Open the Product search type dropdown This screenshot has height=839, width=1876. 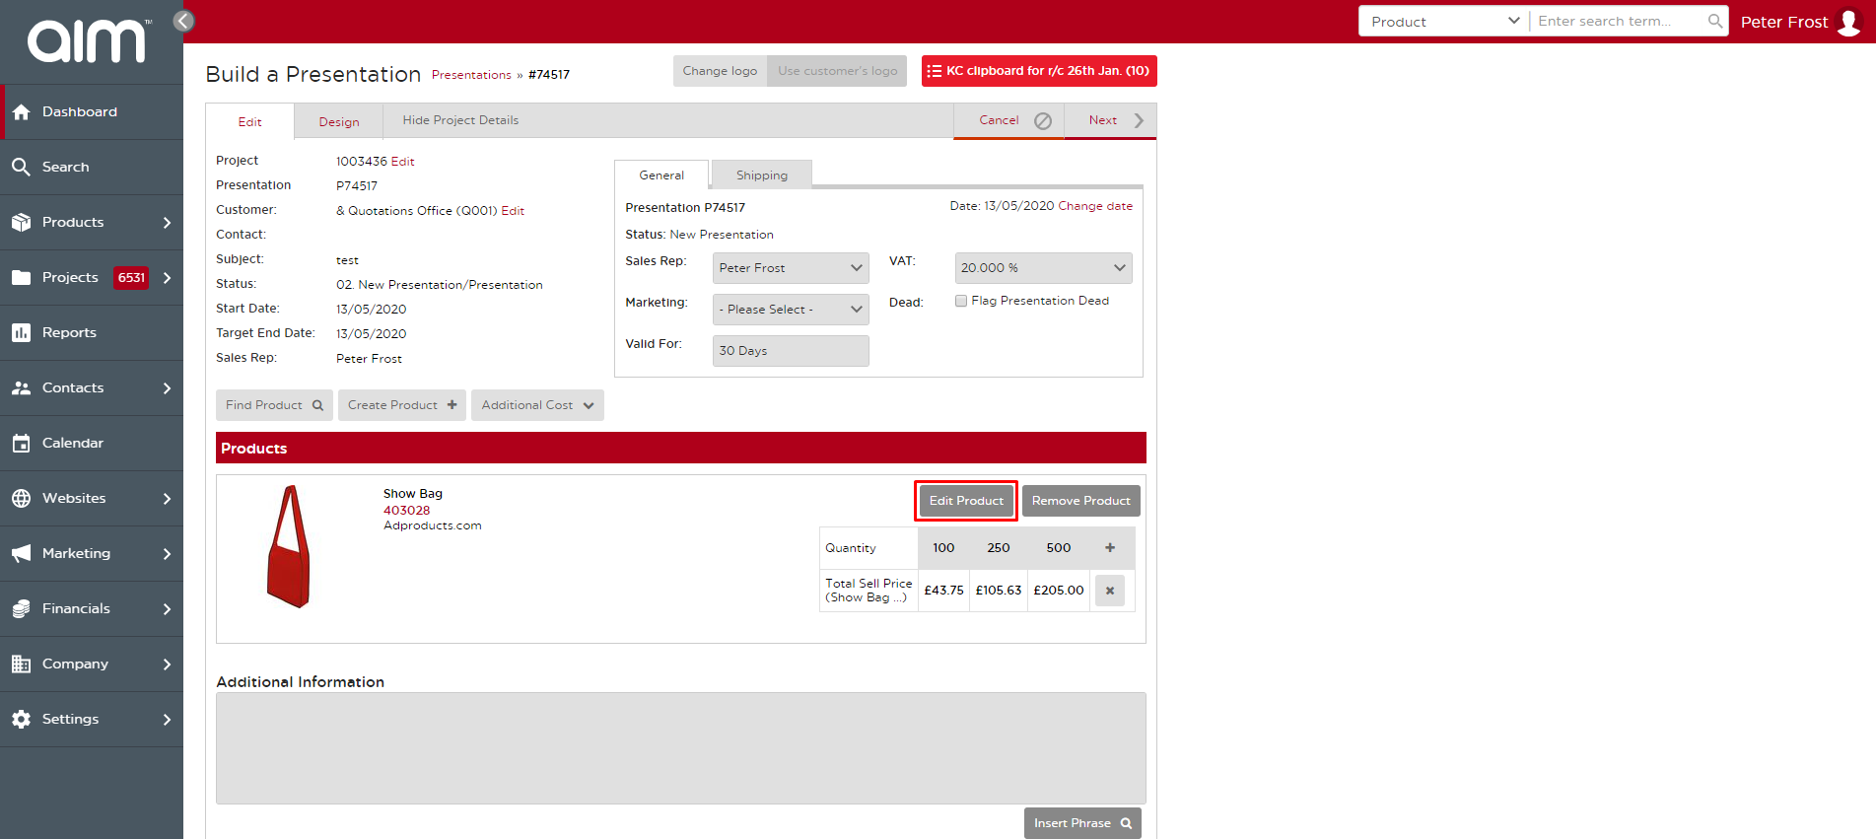click(1444, 21)
